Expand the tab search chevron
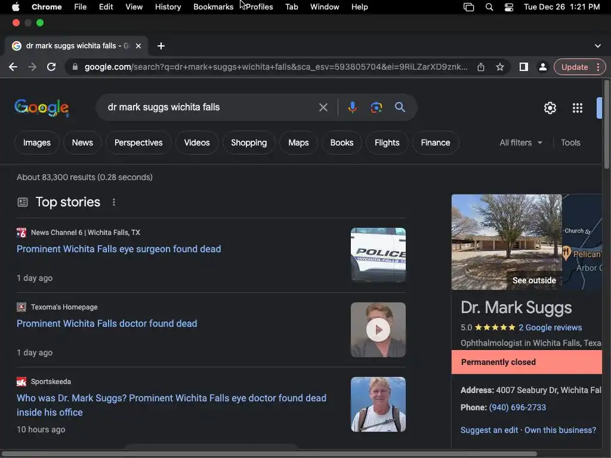The height and width of the screenshot is (458, 611). (597, 46)
